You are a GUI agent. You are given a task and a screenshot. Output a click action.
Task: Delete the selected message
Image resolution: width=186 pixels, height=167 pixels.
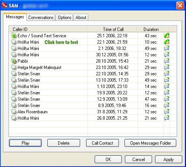tap(64, 143)
